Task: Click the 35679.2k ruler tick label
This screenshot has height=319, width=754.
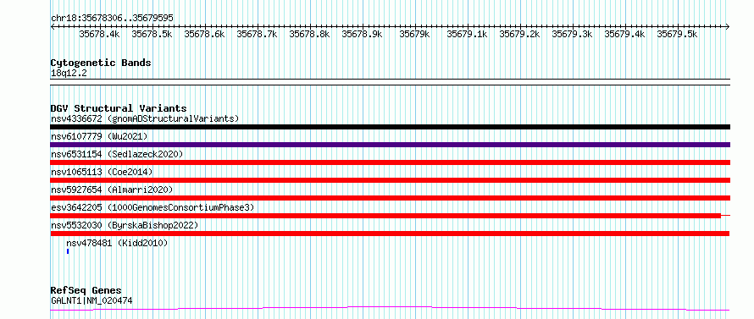Action: (519, 34)
